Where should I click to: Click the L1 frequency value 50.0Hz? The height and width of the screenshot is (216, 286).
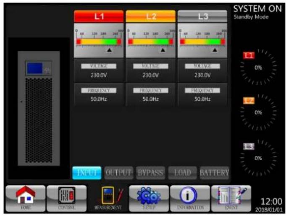(99, 99)
